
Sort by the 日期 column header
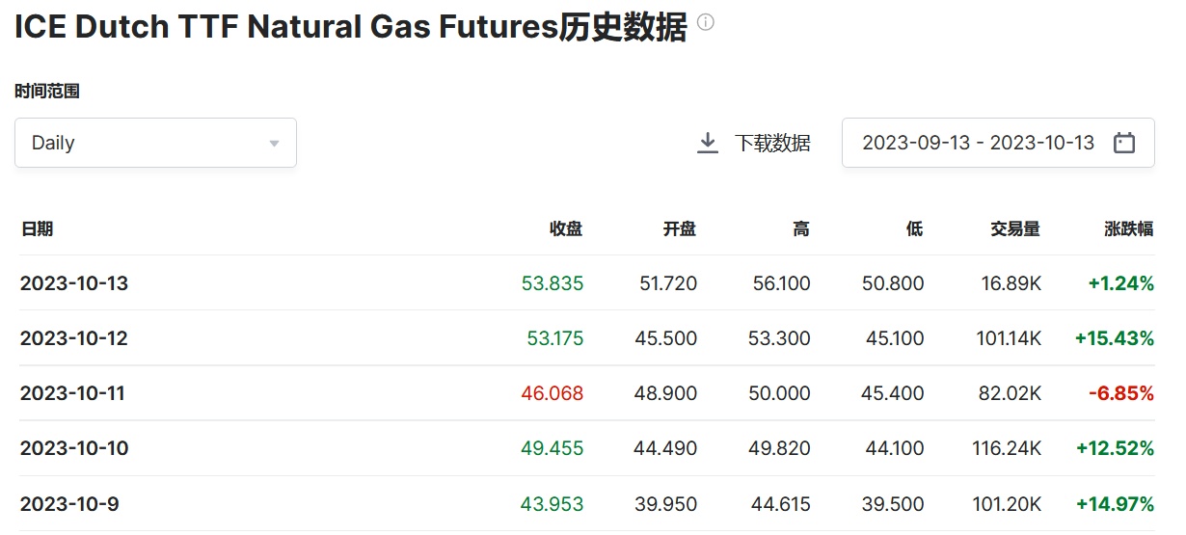click(x=37, y=228)
